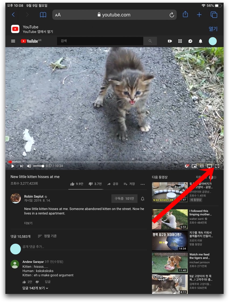The image size is (229, 302).
Task: Go to YouTube home via logo
Action: pyautogui.click(x=31, y=41)
